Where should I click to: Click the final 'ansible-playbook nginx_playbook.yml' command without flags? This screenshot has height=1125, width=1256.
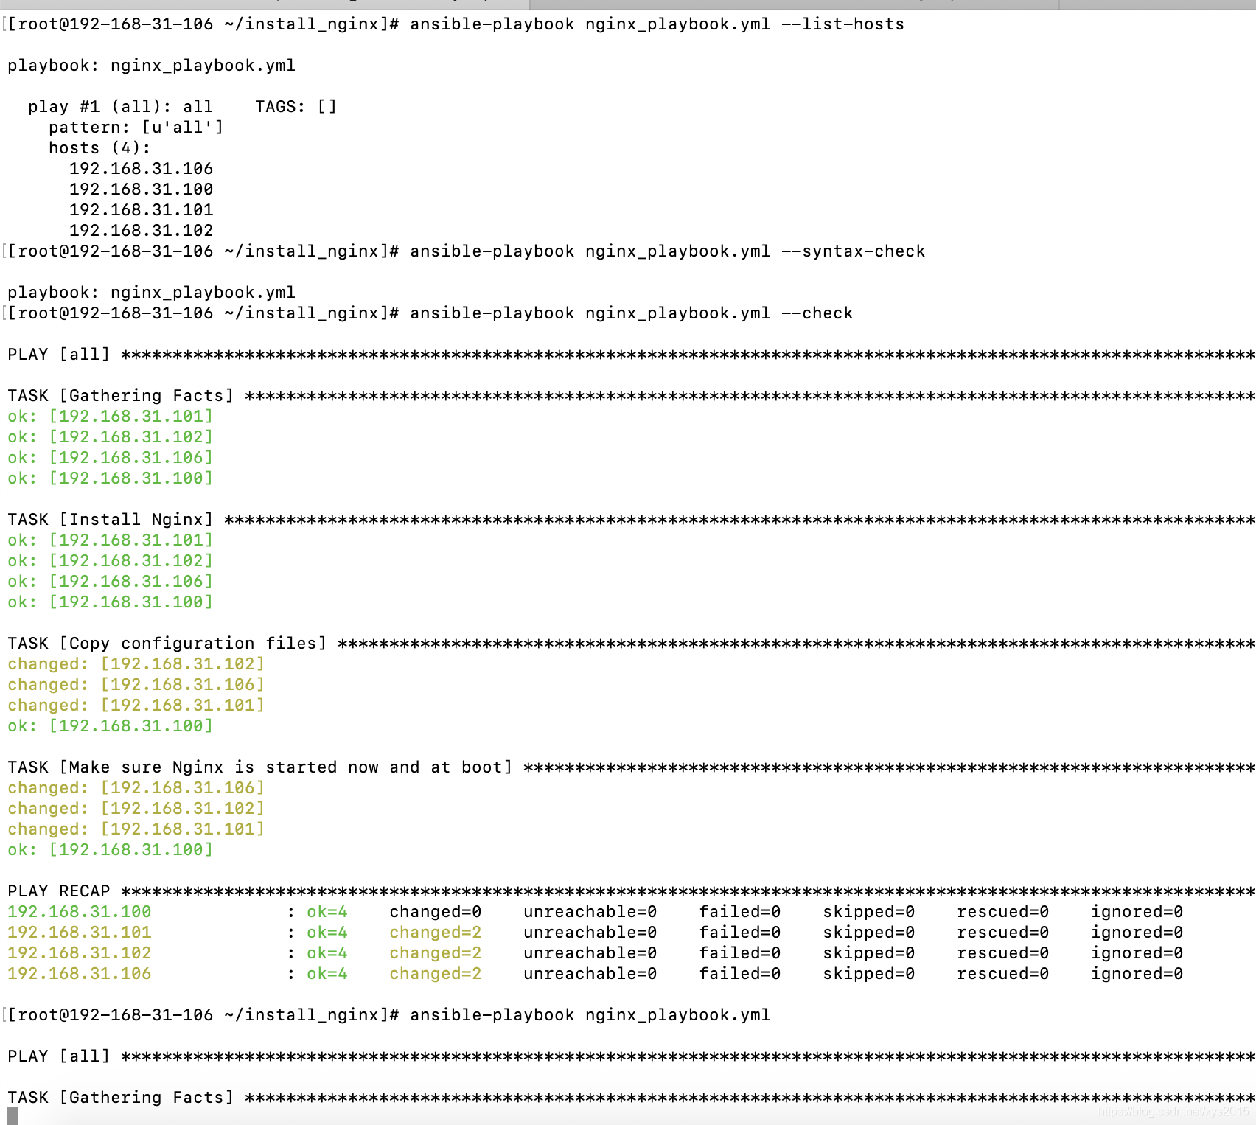coord(590,1015)
